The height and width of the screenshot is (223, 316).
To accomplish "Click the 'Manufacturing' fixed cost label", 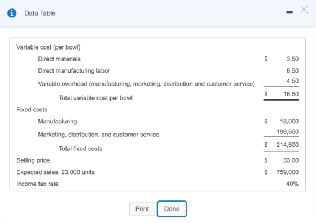I will coord(58,122).
